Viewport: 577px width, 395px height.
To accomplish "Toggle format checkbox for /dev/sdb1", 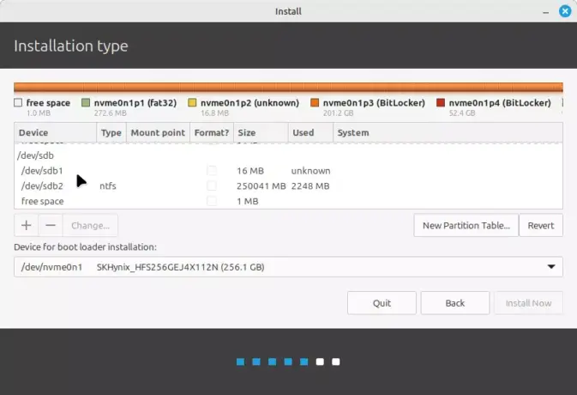I will coord(211,171).
